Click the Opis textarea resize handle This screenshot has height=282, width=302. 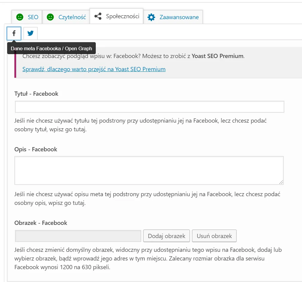coord(281,182)
